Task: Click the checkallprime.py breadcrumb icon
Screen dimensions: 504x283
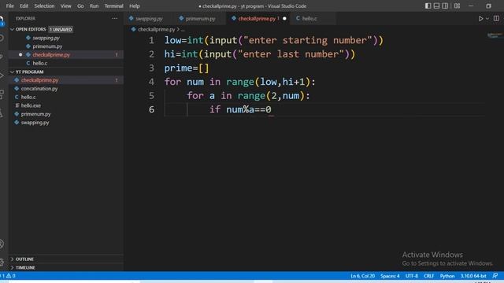Action: (x=133, y=29)
